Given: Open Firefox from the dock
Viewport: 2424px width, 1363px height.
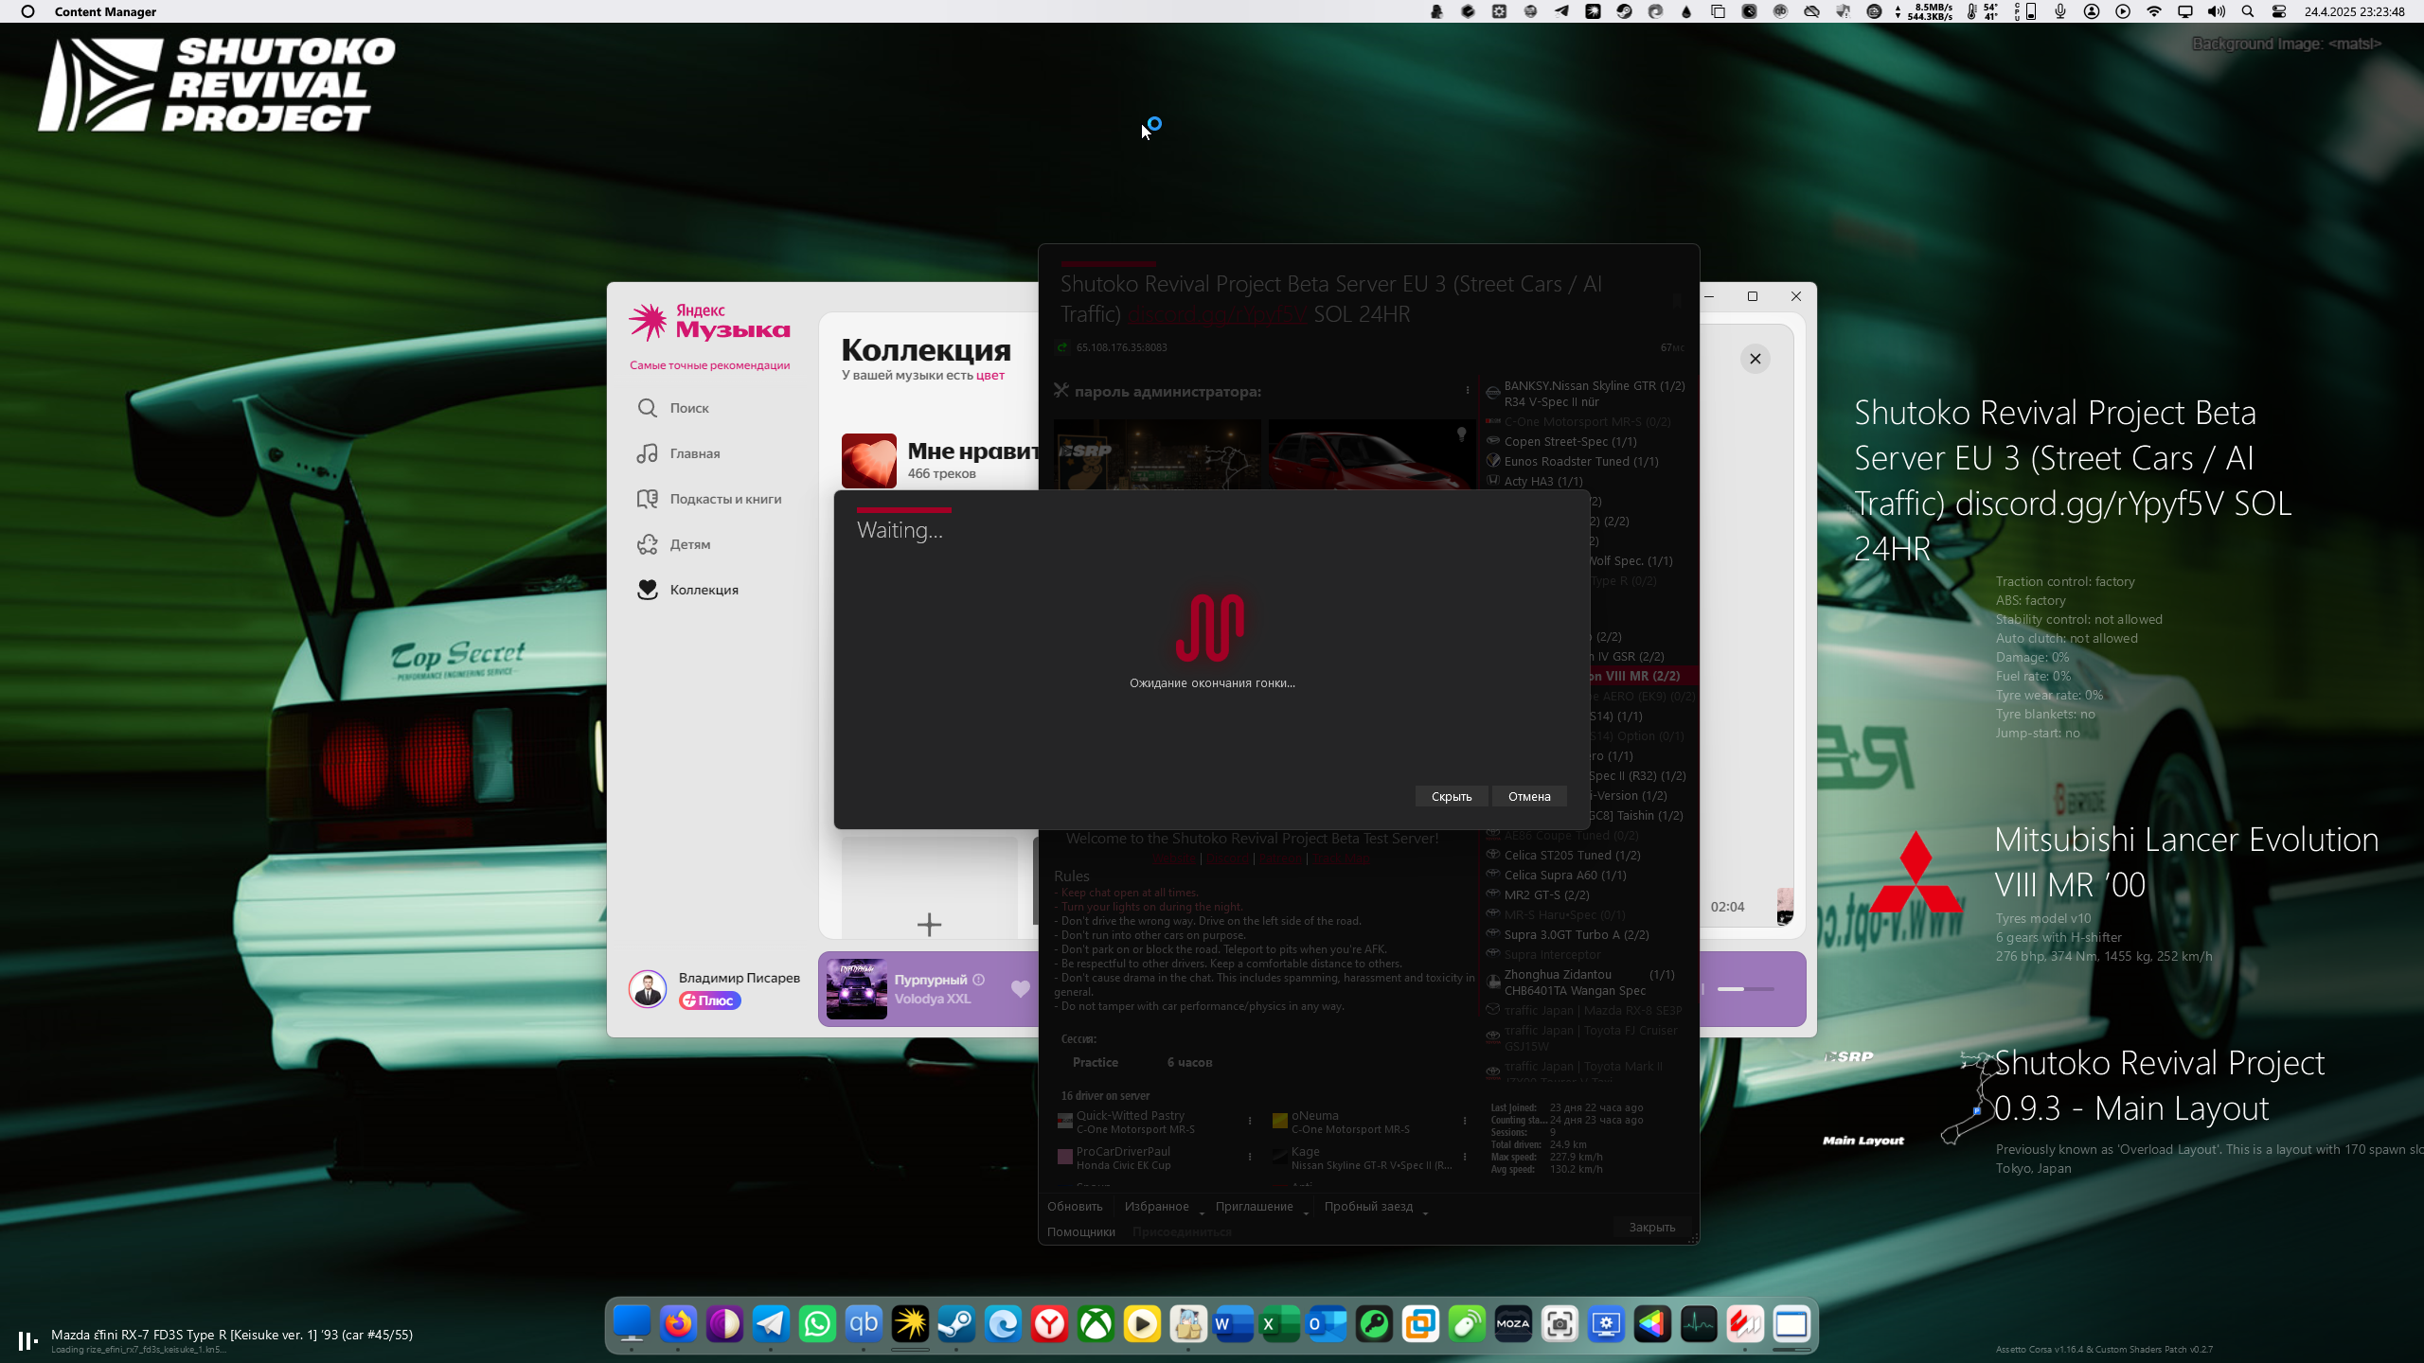Looking at the screenshot, I should (678, 1323).
